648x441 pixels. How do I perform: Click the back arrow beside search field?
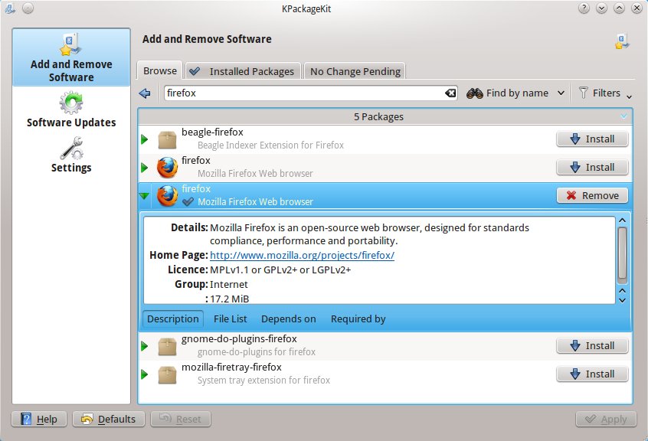click(146, 93)
